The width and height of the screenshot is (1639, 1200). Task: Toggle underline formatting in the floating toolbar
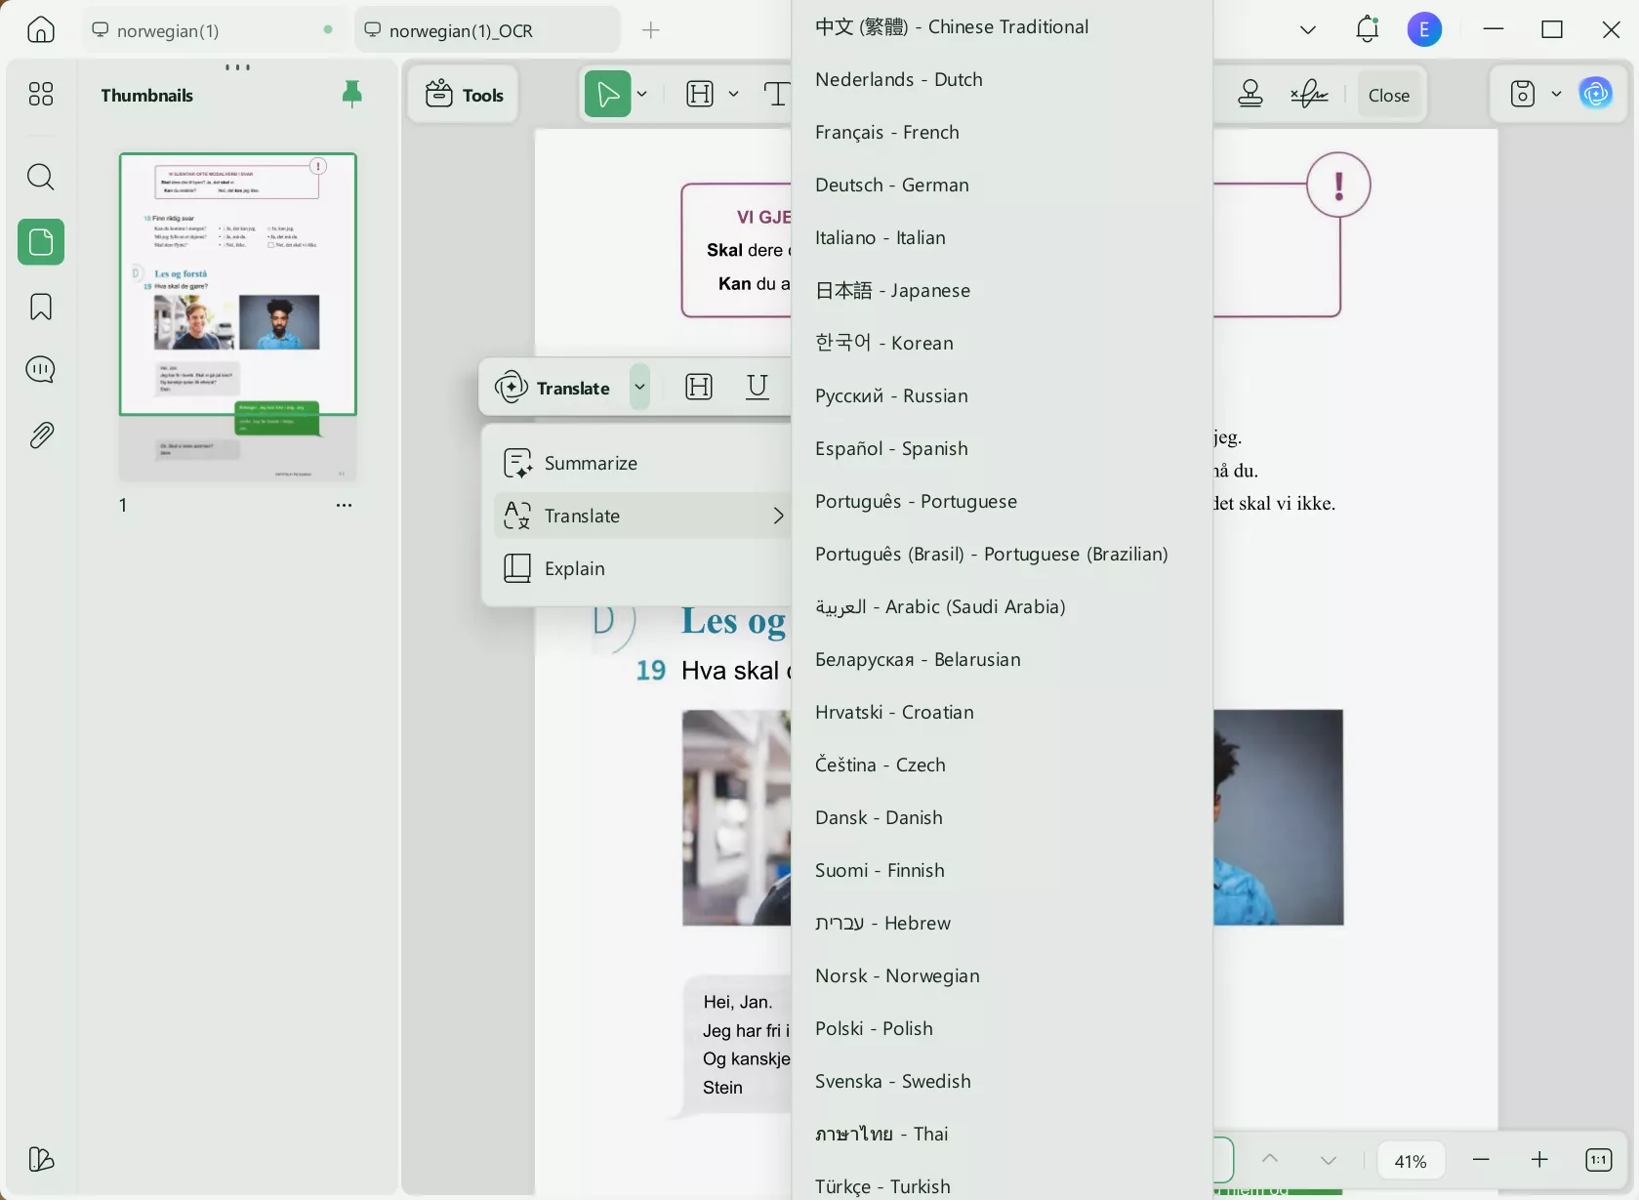click(x=758, y=387)
